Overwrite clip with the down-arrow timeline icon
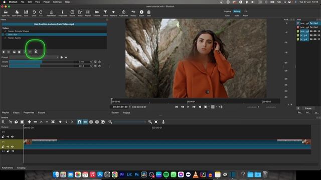321x180 pixels. (47, 122)
